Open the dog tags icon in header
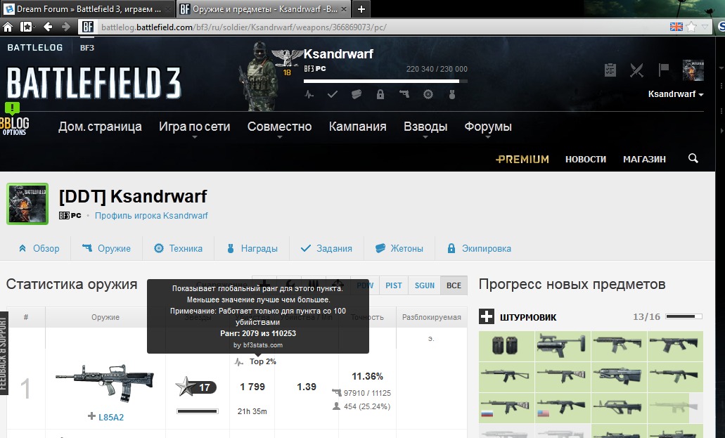 point(356,94)
